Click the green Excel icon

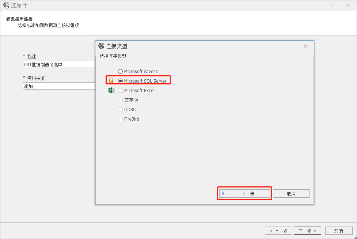(x=111, y=90)
